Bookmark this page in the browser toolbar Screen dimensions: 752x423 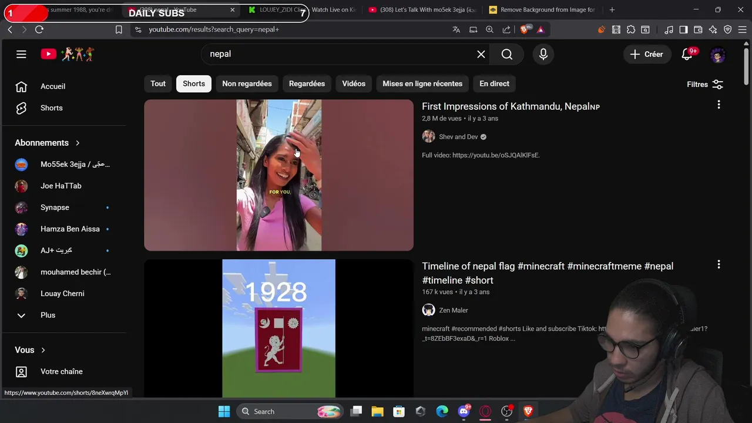point(119,29)
